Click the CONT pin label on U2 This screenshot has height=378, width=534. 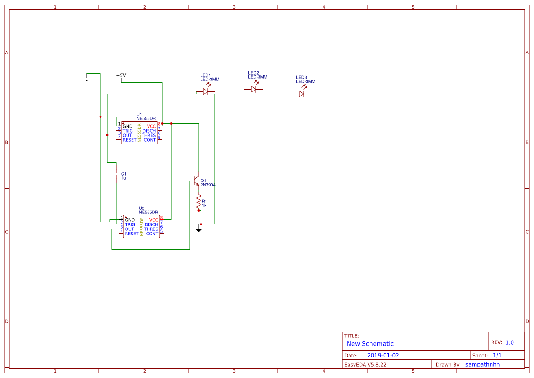point(152,234)
